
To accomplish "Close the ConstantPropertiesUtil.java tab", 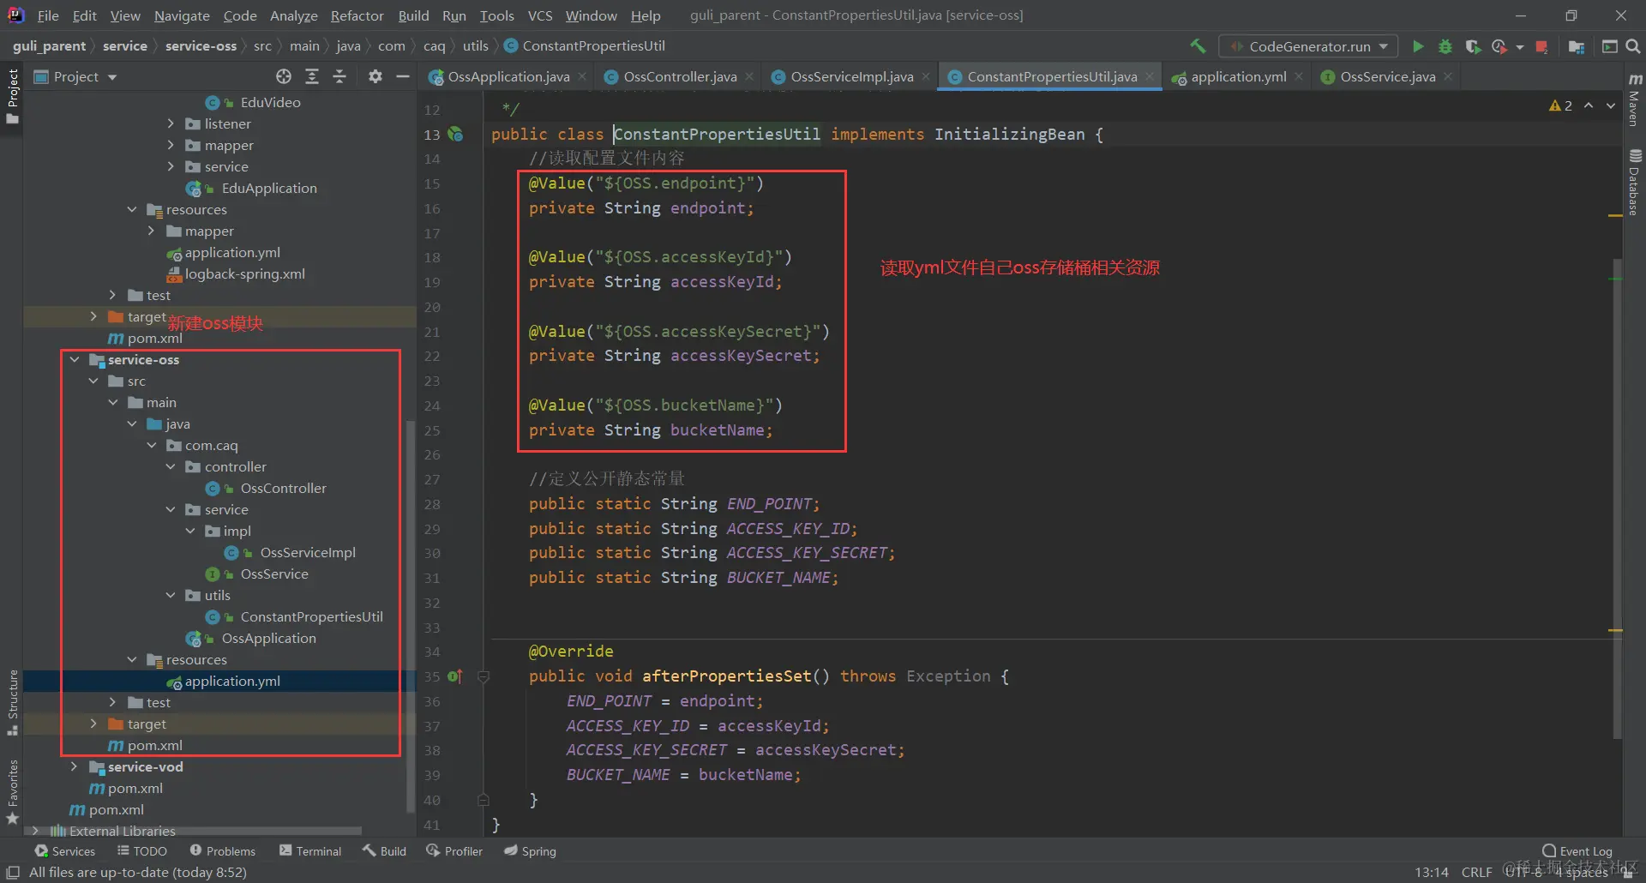I will [x=1150, y=76].
